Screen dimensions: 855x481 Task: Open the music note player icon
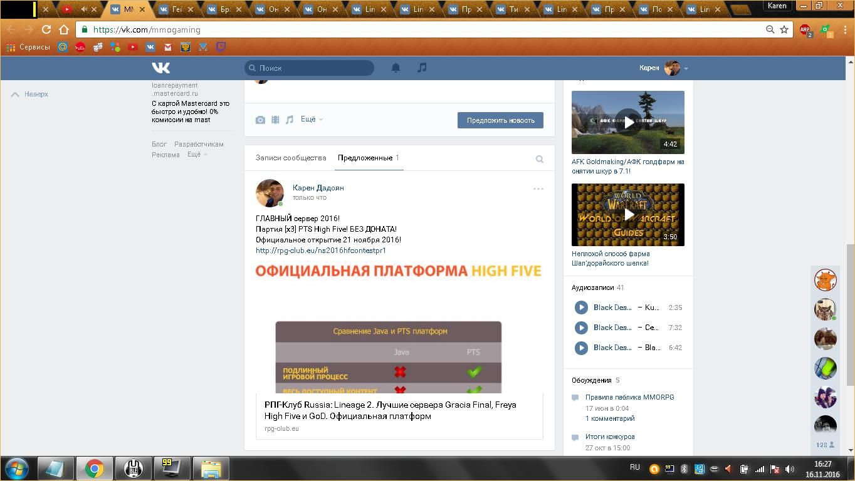point(422,68)
